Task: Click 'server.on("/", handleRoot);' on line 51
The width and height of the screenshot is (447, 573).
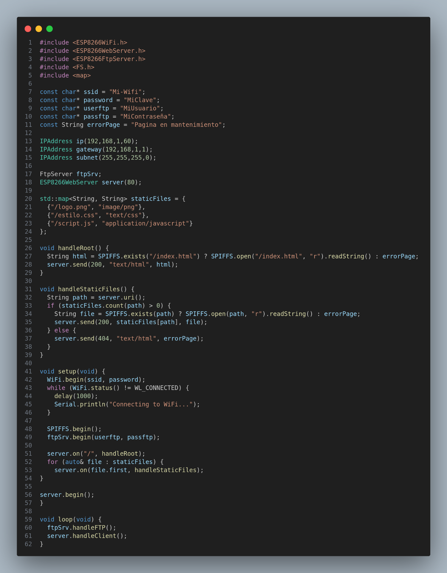Action: (96, 453)
